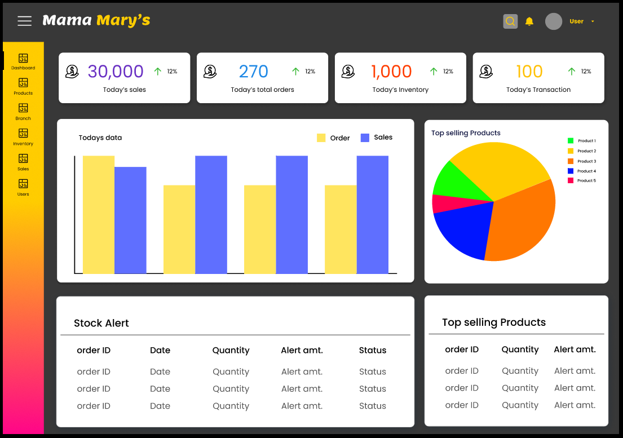Open the Branch sidebar icon
Viewport: 623px width, 438px height.
(23, 111)
